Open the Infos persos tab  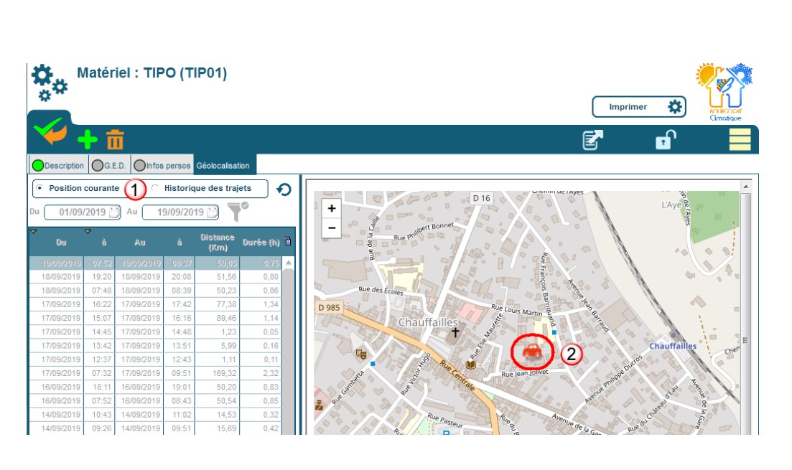[162, 165]
